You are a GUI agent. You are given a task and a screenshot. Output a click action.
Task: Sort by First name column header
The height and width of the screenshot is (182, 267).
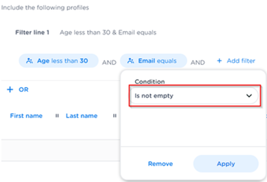(26, 116)
